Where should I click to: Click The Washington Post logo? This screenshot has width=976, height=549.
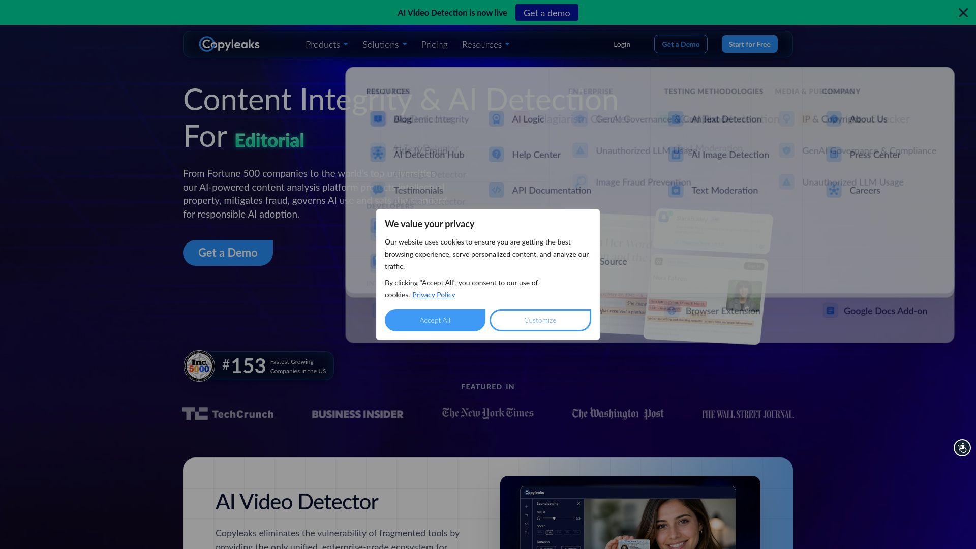tap(618, 414)
